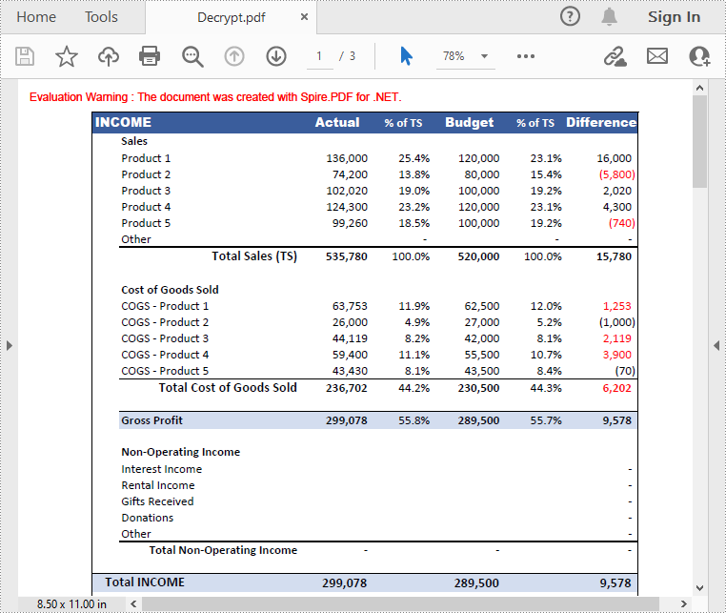Click the Sign In link
The width and height of the screenshot is (726, 613).
(x=674, y=17)
